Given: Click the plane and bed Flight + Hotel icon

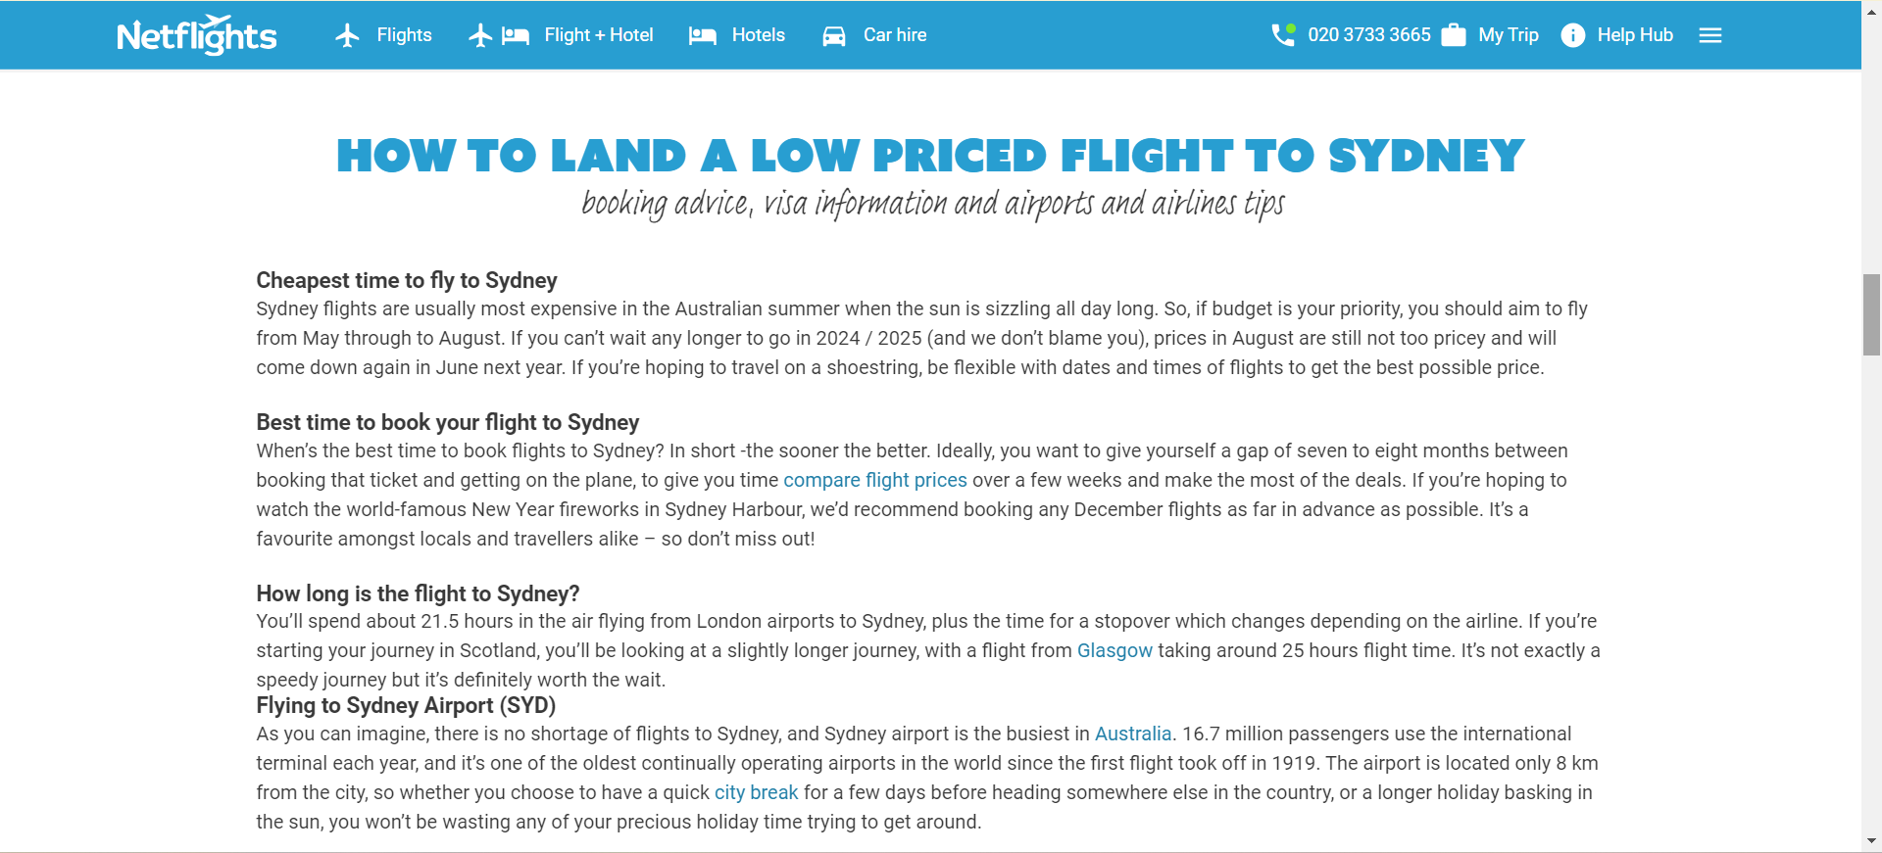Looking at the screenshot, I should coord(499,35).
